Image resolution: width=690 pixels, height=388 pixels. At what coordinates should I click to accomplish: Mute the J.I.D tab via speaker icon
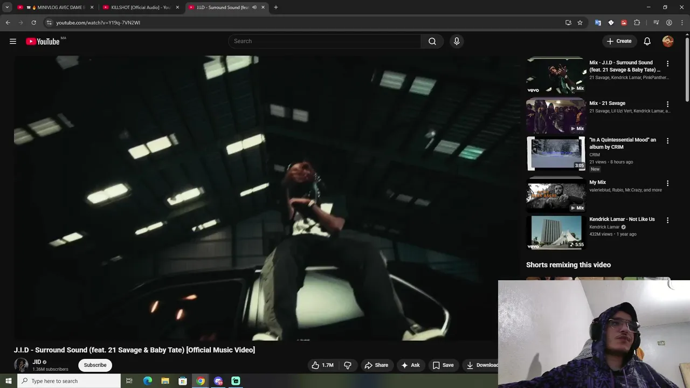pyautogui.click(x=254, y=8)
